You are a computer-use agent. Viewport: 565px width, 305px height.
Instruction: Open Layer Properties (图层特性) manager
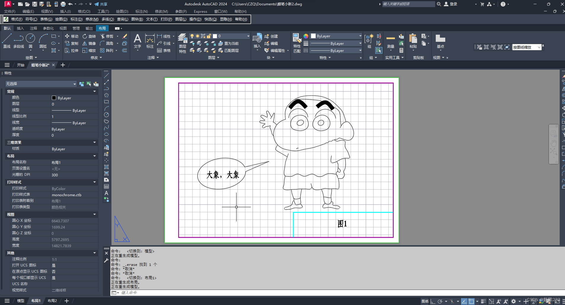[x=183, y=43]
